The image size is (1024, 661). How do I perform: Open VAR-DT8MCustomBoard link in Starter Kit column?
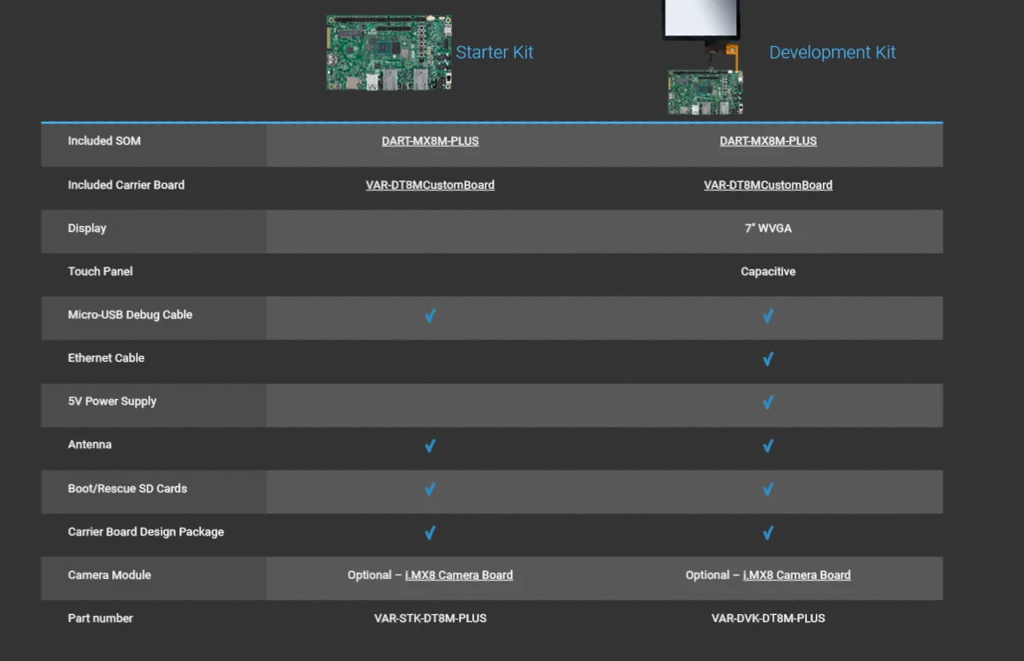430,185
